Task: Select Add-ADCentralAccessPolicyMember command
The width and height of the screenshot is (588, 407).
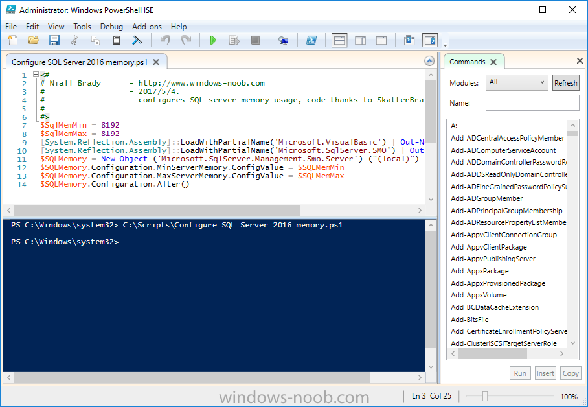Action: click(507, 138)
